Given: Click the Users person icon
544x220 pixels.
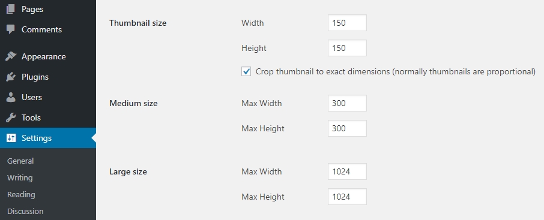Looking at the screenshot, I should coord(11,97).
